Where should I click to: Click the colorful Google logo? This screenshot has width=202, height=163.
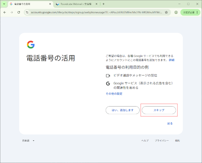[x=31, y=45]
